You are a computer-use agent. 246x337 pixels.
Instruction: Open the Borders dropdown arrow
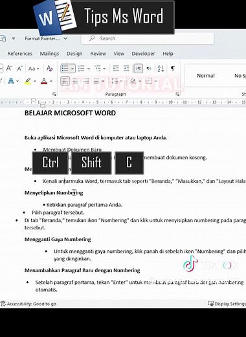(155, 81)
